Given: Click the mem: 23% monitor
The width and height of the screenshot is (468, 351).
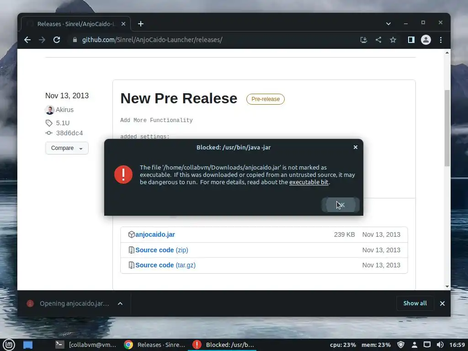Looking at the screenshot, I should pyautogui.click(x=376, y=345).
